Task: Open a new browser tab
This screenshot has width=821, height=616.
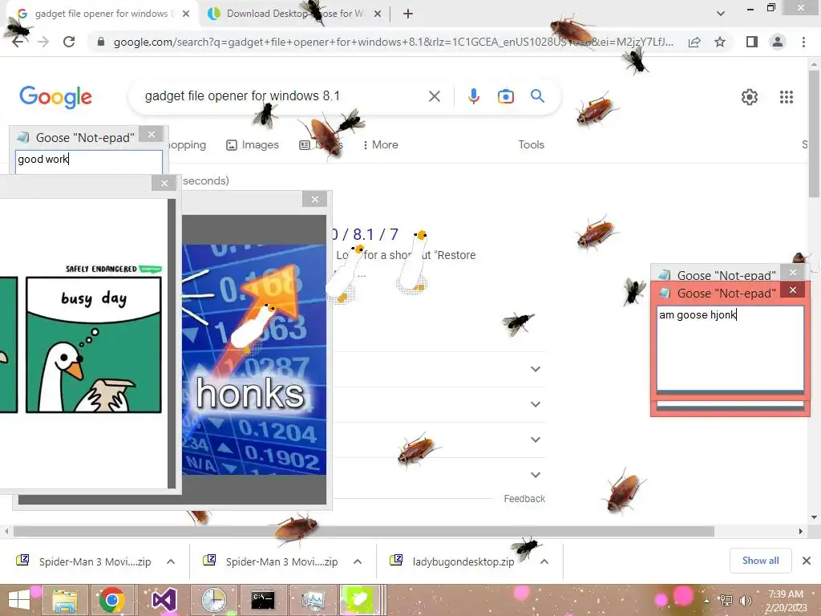Action: click(x=408, y=14)
